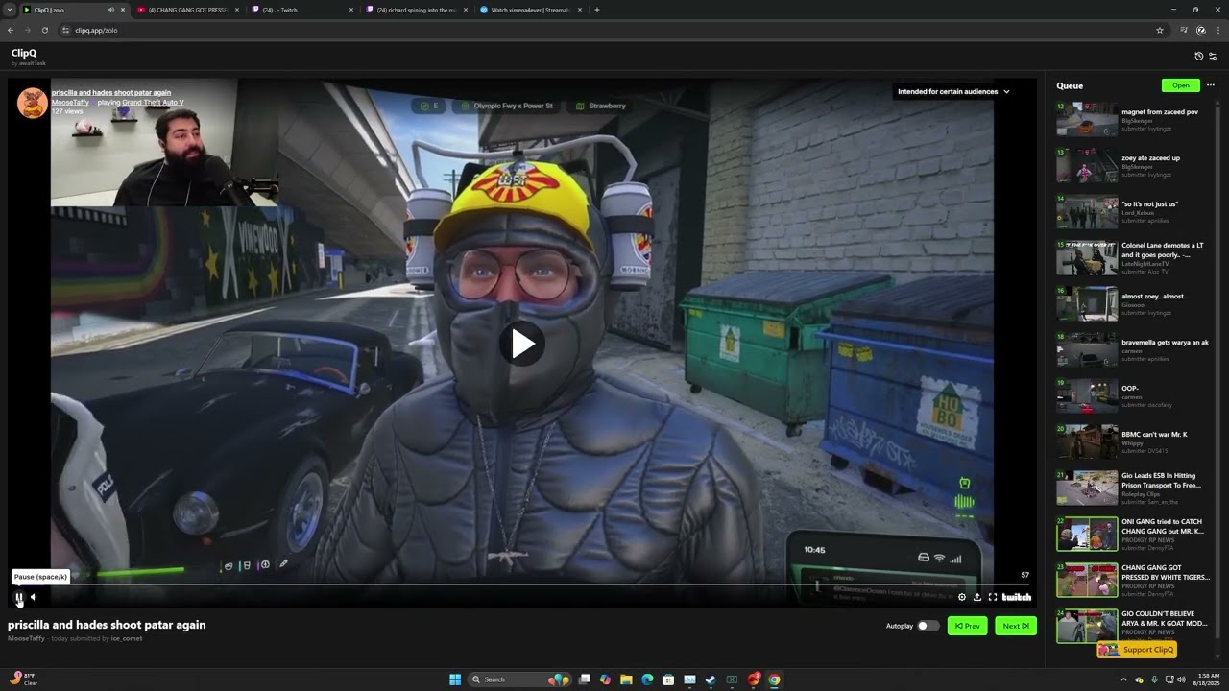Open ClipQ settings sliders icon
The width and height of the screenshot is (1229, 691).
(1213, 57)
